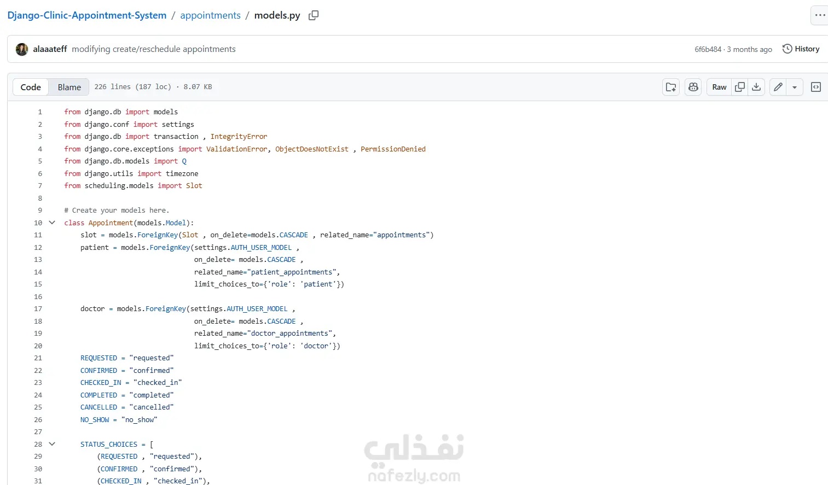Open the edit options dropdown caret
This screenshot has width=828, height=485.
(795, 87)
